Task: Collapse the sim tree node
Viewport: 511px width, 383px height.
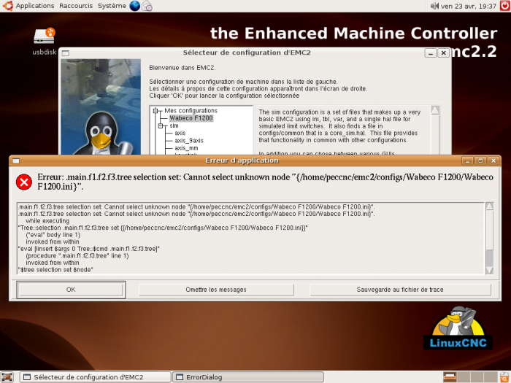Action: coord(161,125)
